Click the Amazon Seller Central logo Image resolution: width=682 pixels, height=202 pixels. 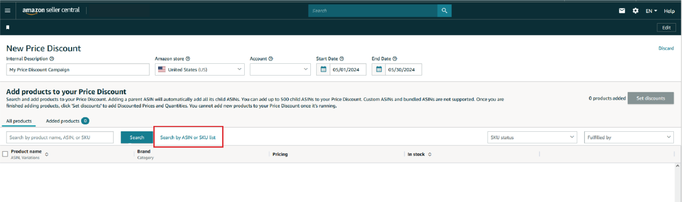click(x=51, y=10)
